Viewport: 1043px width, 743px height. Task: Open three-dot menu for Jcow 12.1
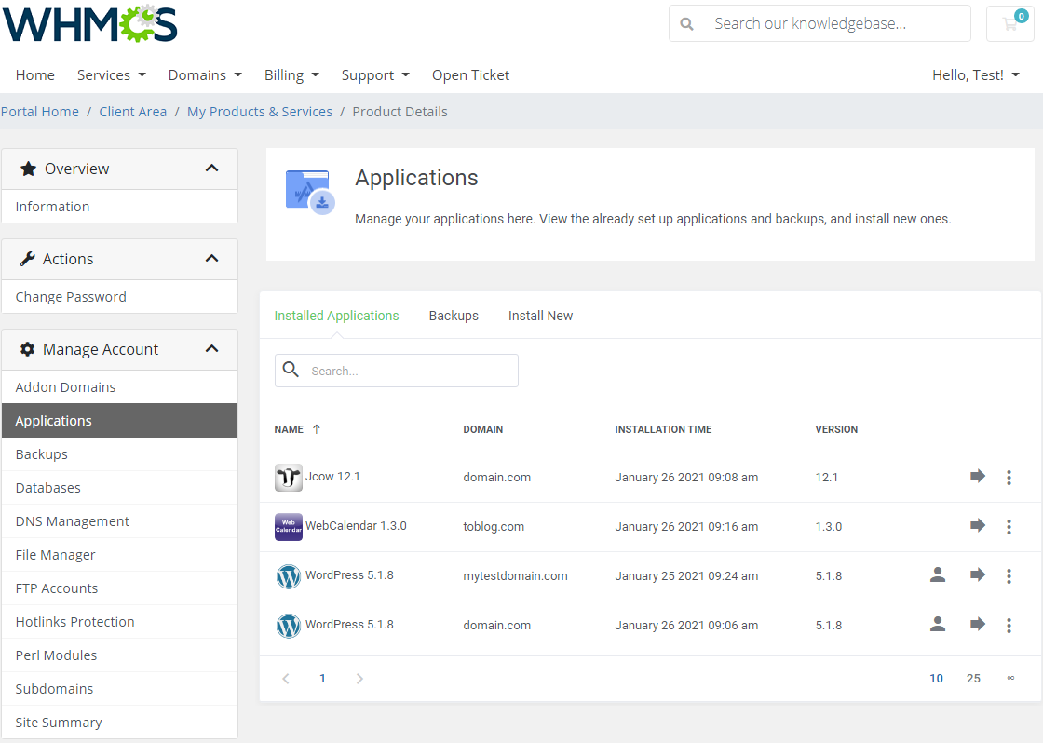[1009, 478]
